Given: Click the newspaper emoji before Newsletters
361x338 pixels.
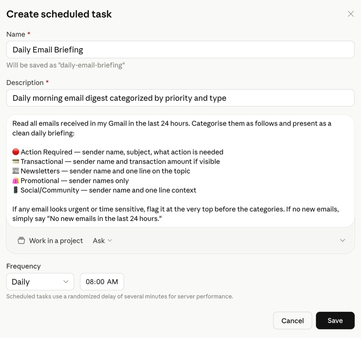Looking at the screenshot, I should click(x=16, y=171).
